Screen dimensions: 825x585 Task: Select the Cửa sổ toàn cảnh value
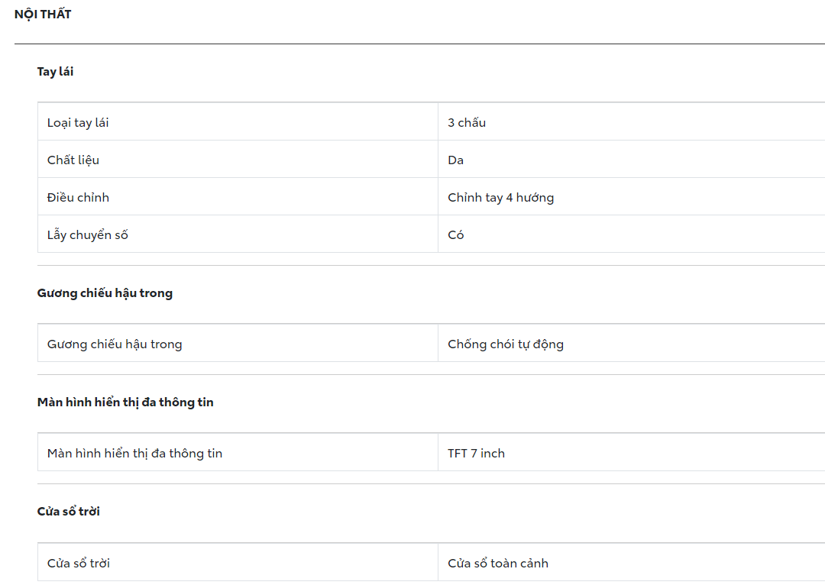coord(498,563)
